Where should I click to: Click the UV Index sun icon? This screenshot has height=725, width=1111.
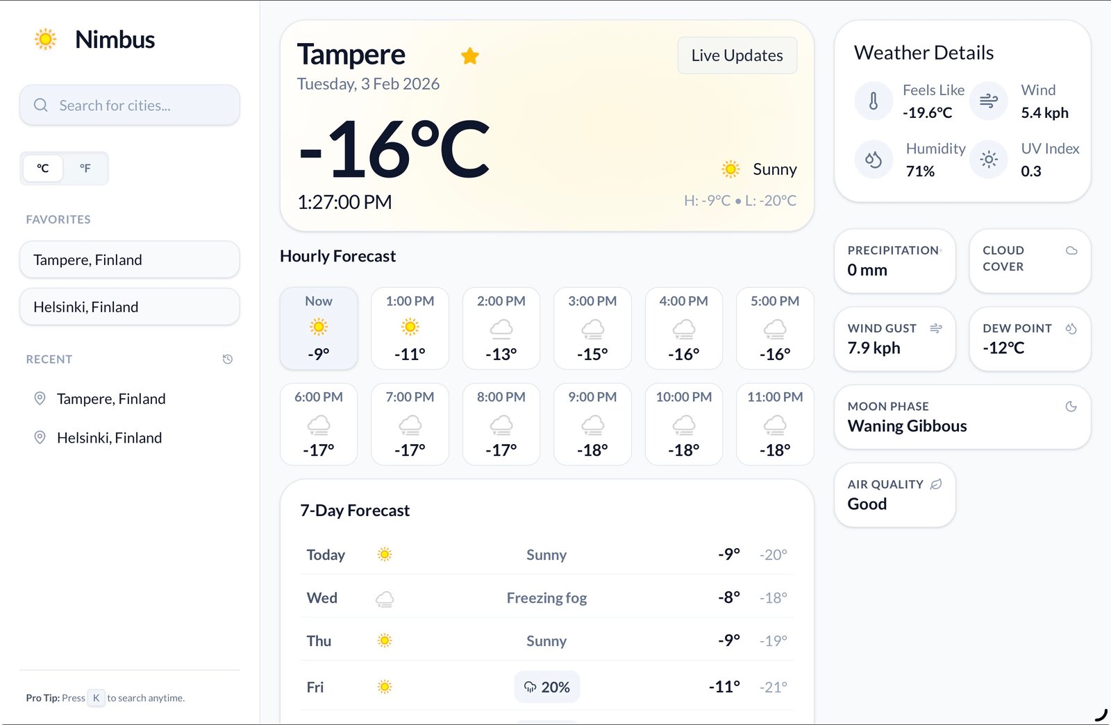[988, 159]
